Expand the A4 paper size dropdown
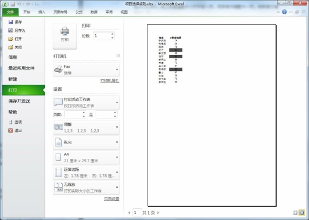 tap(86, 157)
